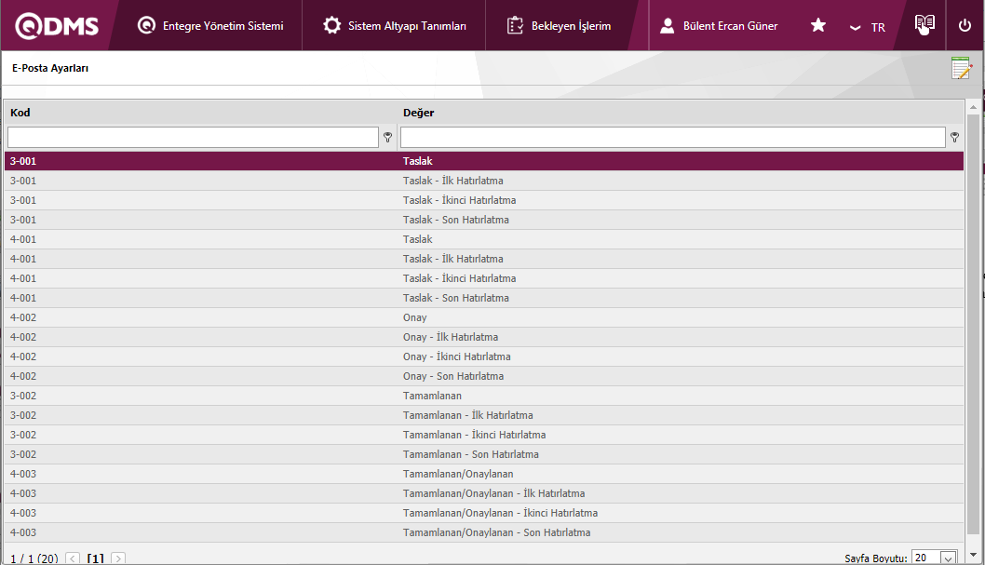The image size is (985, 565).
Task: Select 4-001 row Taslak - İkinci Hatırlatma
Action: 484,278
